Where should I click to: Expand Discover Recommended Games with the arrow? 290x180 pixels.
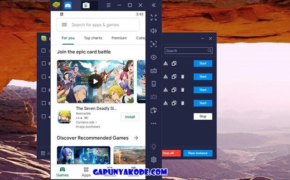(x=136, y=138)
